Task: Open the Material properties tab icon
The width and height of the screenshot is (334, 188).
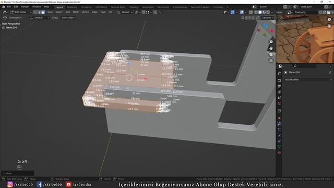Action: (279, 152)
